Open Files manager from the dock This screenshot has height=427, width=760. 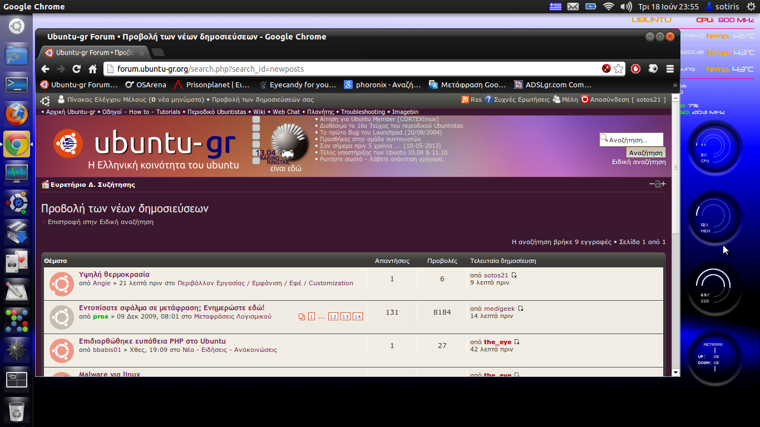click(x=16, y=56)
